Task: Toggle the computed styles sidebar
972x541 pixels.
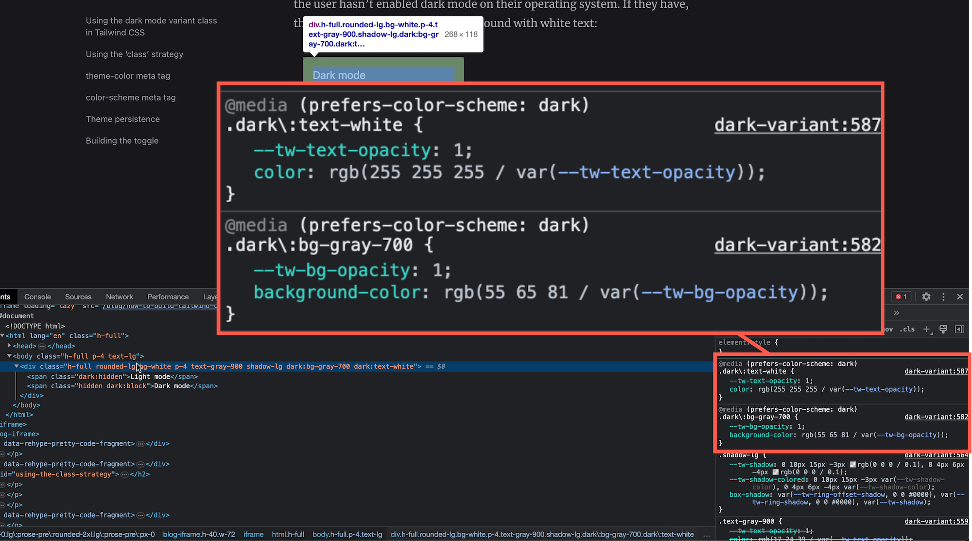Action: click(x=959, y=329)
